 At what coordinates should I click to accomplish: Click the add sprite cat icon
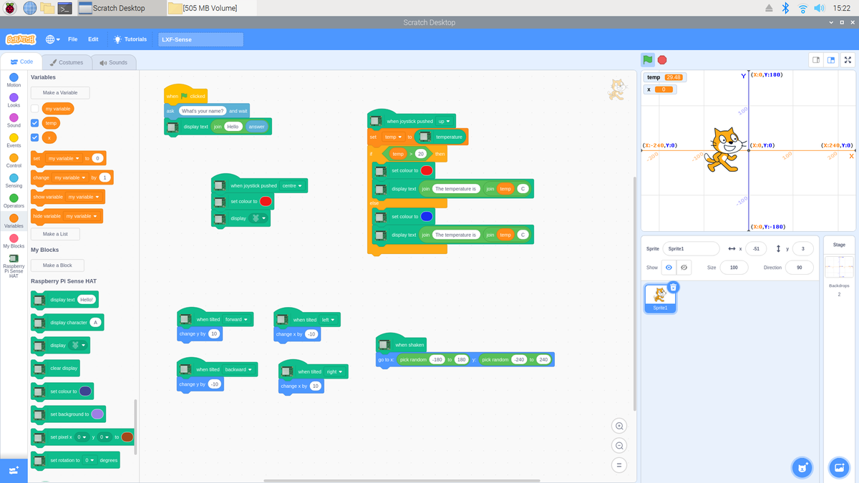pyautogui.click(x=802, y=467)
